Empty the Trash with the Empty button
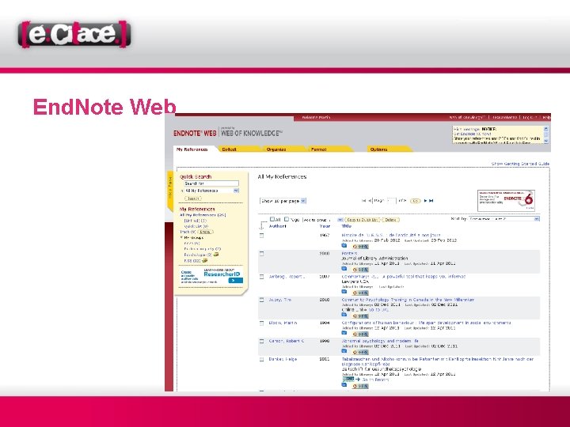The height and width of the screenshot is (427, 570). click(205, 232)
